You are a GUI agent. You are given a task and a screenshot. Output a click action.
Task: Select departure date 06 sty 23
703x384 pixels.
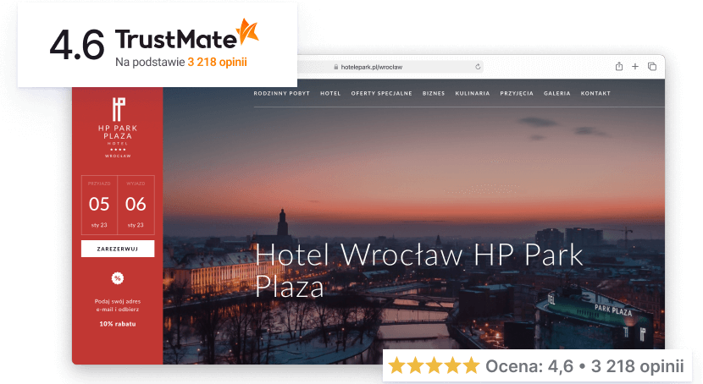(x=136, y=205)
